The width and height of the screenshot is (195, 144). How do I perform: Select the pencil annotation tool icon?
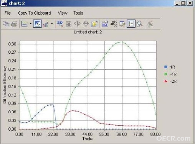point(46,24)
